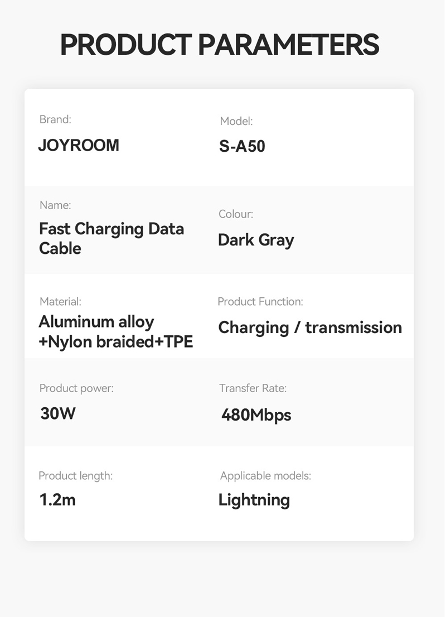This screenshot has width=446, height=617.
Task: Select the Colour label
Action: [x=236, y=214]
